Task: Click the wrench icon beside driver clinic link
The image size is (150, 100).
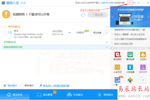Action: click(x=41, y=85)
